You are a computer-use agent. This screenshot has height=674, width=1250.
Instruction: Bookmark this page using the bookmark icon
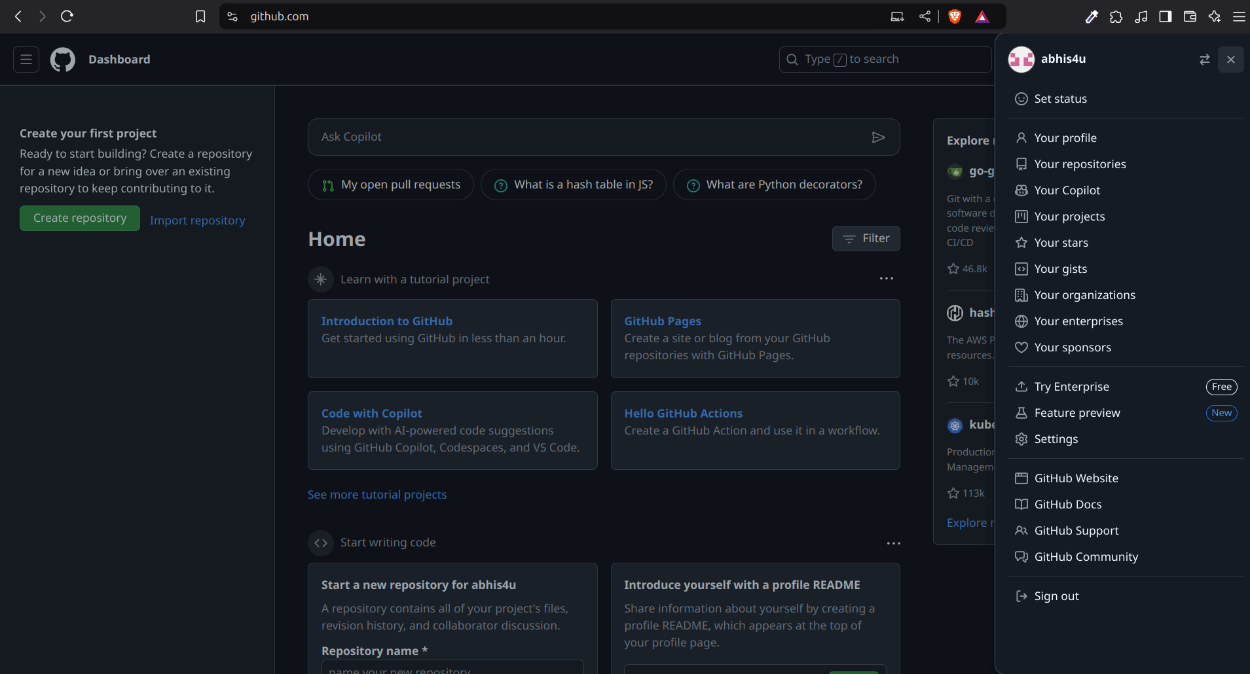pyautogui.click(x=200, y=16)
